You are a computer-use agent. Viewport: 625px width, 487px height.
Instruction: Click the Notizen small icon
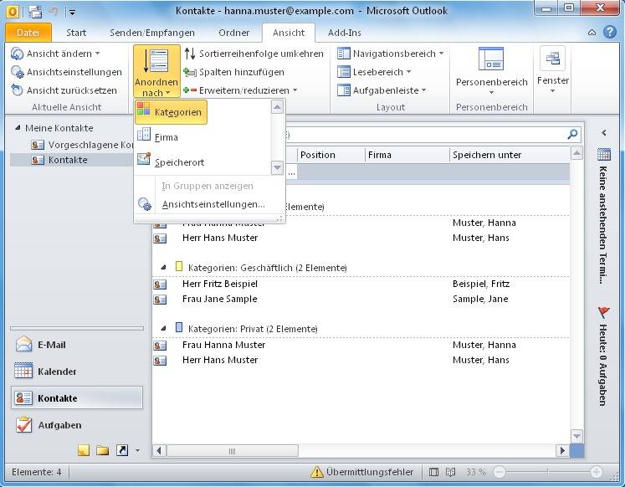tap(84, 450)
